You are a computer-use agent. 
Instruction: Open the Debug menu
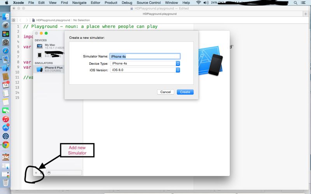[127, 3]
